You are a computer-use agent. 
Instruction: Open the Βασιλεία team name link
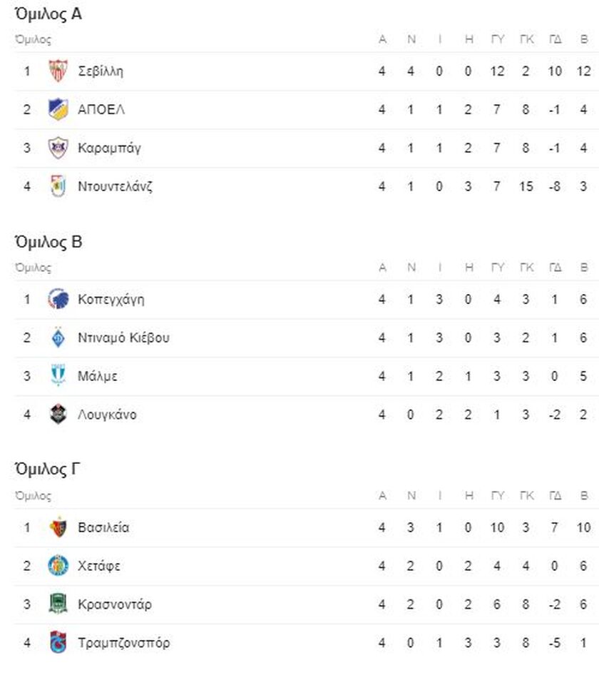(103, 527)
